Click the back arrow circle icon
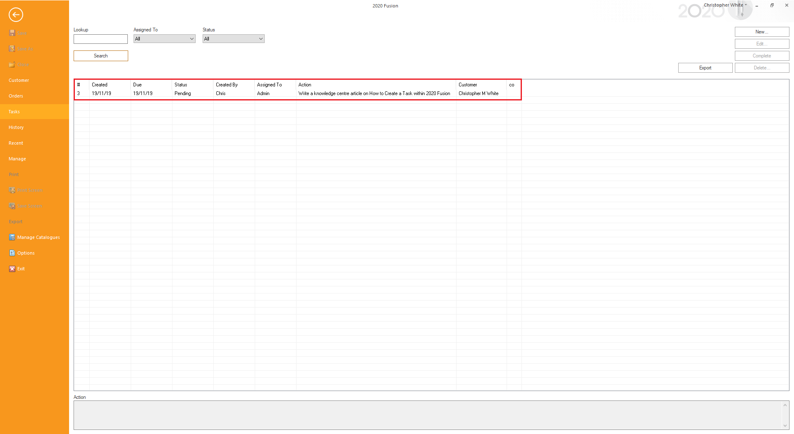The image size is (794, 434). coord(16,15)
